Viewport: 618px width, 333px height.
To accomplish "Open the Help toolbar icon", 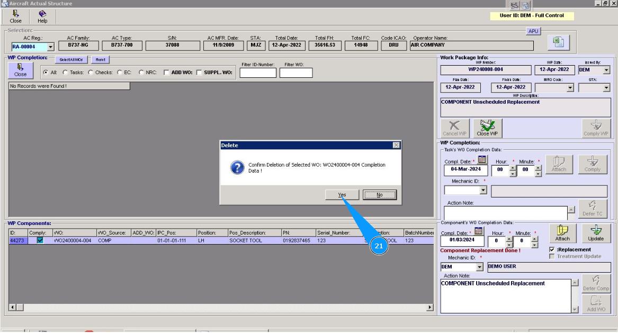I will click(x=42, y=16).
